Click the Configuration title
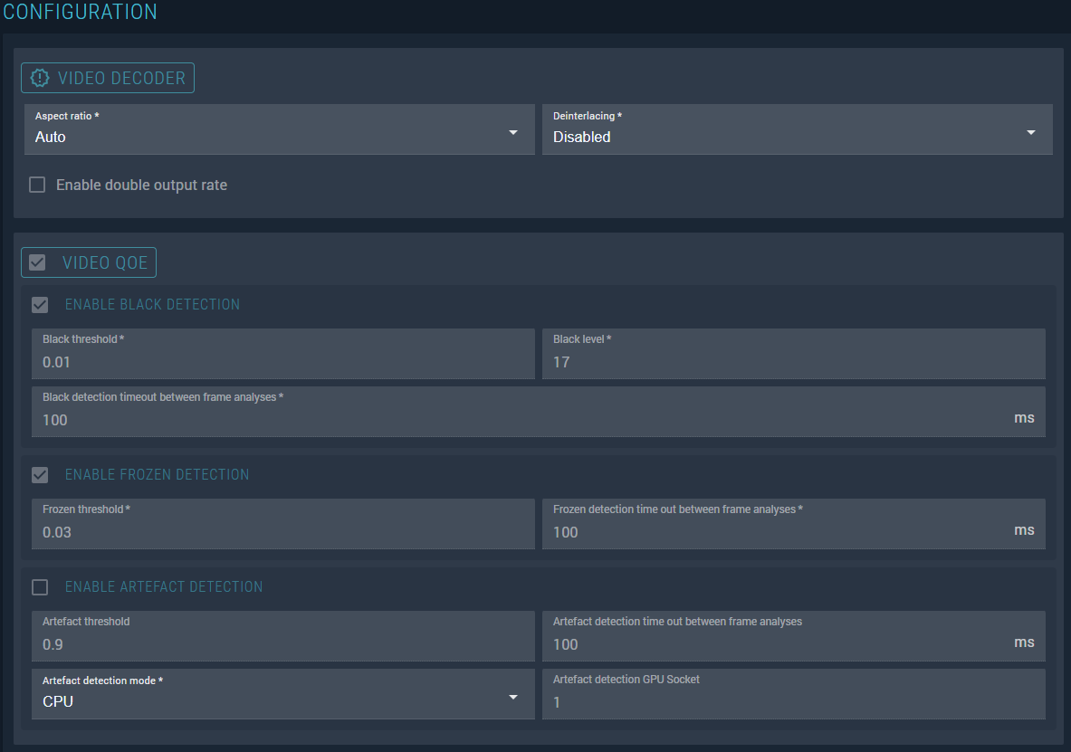Screen dimensions: 1071x752 80,12
